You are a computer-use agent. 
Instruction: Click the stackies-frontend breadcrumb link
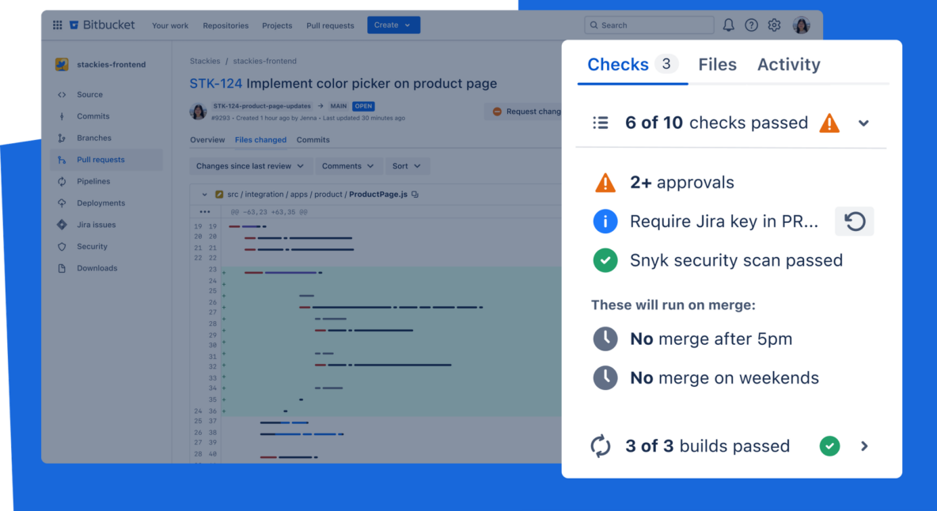coord(264,61)
